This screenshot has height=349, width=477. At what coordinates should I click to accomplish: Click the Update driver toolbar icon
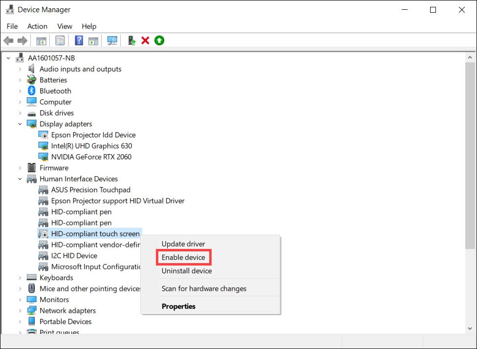pos(131,41)
